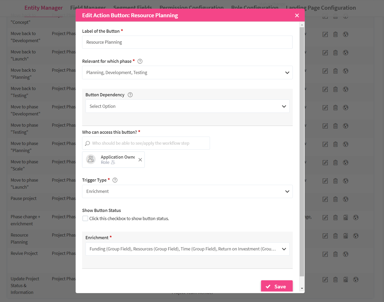Image resolution: width=384 pixels, height=302 pixels.
Task: Open the Landing Page Configuration tab
Action: coord(321,8)
